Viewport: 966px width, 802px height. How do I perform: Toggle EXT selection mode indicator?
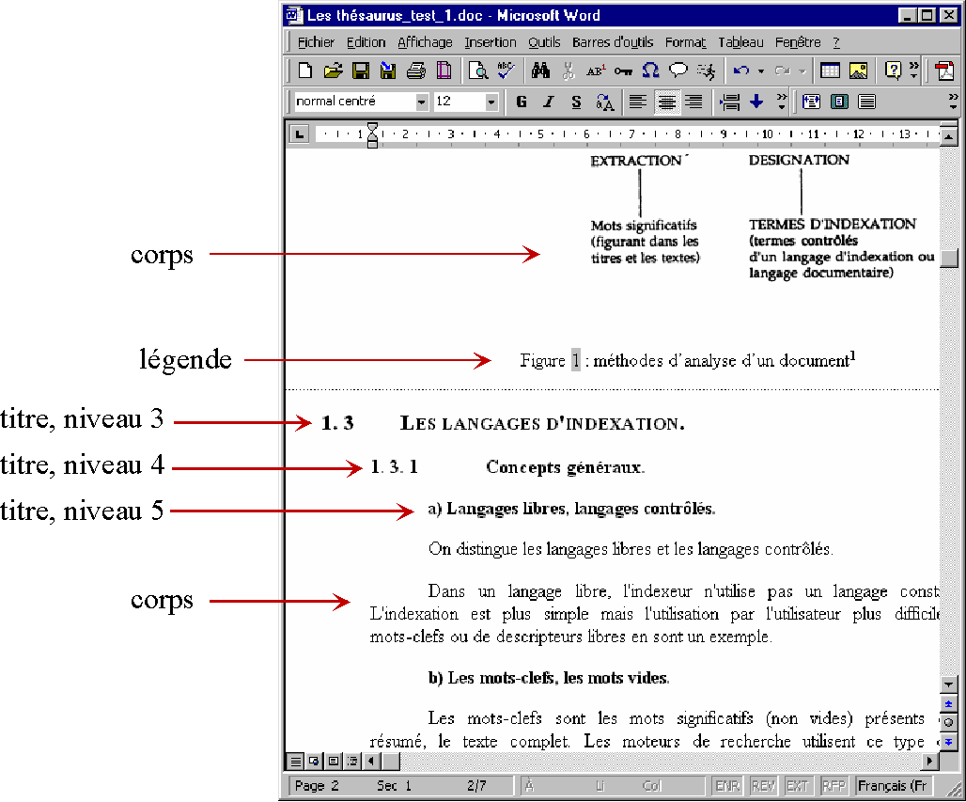[797, 786]
